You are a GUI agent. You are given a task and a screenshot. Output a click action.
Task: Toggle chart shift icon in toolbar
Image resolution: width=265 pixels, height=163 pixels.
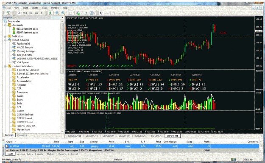pos(71,13)
